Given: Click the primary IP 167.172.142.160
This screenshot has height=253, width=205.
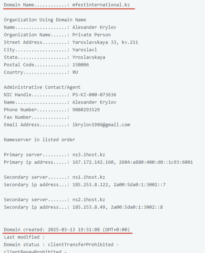Looking at the screenshot, I should pos(93,162).
